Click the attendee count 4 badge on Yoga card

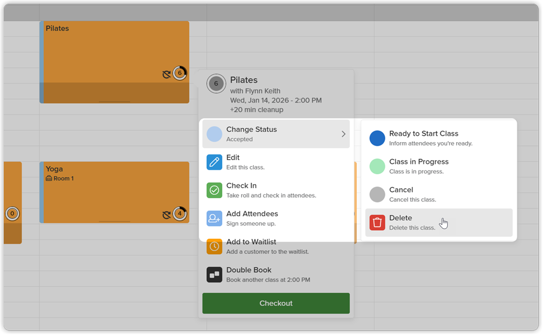click(x=180, y=214)
